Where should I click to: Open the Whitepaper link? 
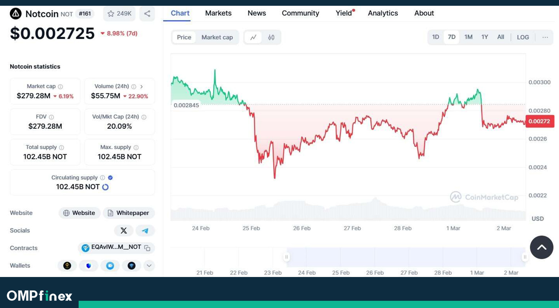(x=129, y=213)
